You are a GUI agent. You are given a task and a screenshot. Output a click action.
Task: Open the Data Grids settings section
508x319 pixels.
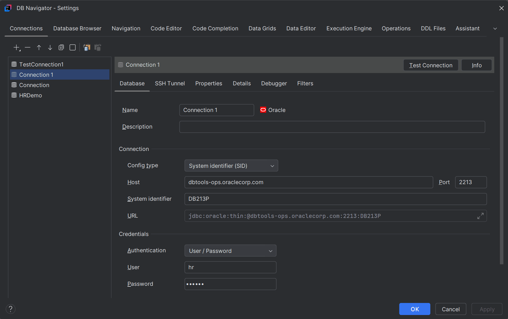pos(262,28)
